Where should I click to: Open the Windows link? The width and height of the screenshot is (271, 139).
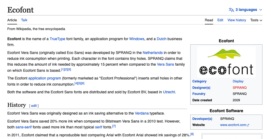[x=137, y=39]
